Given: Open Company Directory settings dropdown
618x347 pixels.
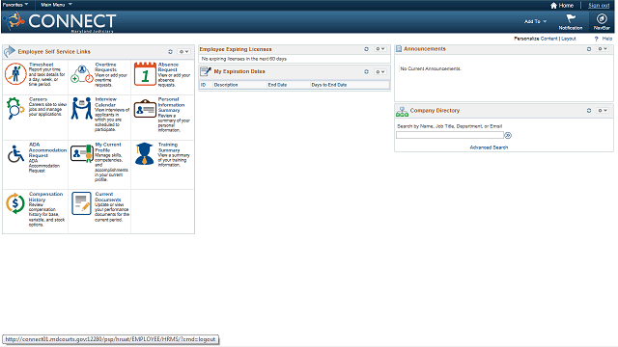Looking at the screenshot, I should [603, 111].
